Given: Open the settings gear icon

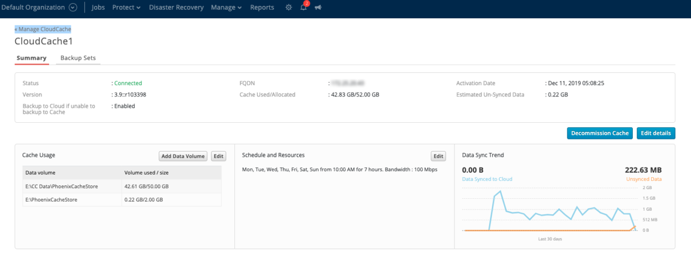Looking at the screenshot, I should (288, 8).
